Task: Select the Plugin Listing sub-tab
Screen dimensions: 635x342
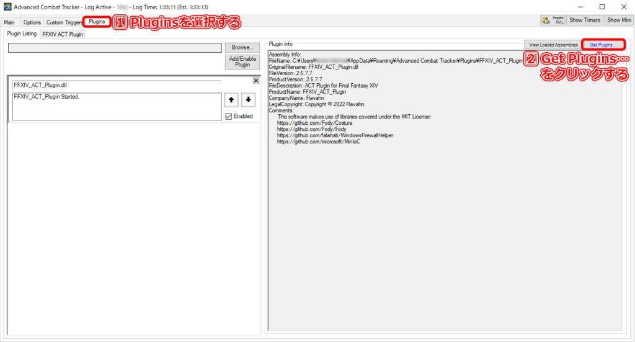Action: [22, 34]
